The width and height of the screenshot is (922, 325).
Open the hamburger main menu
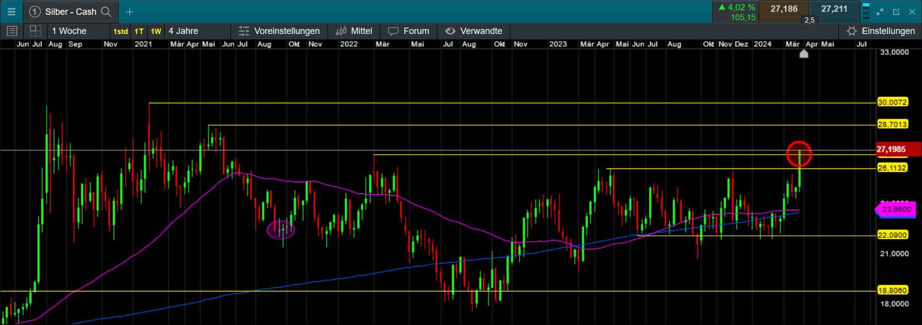(x=11, y=12)
